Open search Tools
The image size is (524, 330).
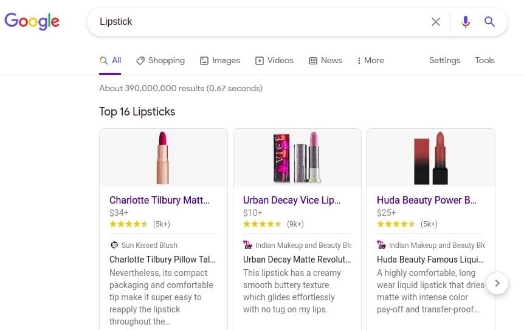[484, 60]
